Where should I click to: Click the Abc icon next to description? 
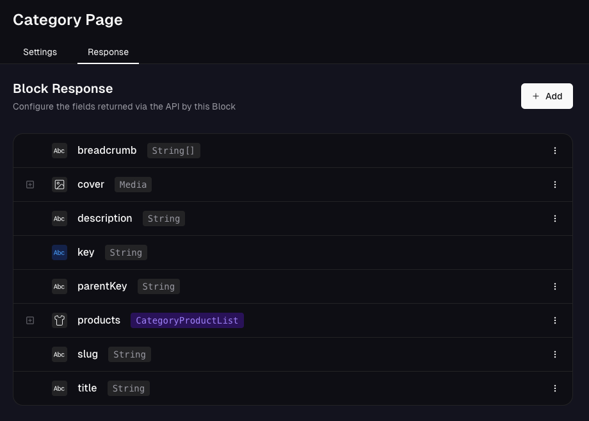tap(59, 219)
